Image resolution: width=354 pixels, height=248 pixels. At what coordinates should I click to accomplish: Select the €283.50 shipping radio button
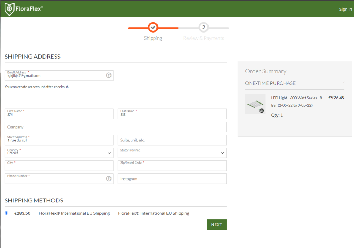click(6, 213)
